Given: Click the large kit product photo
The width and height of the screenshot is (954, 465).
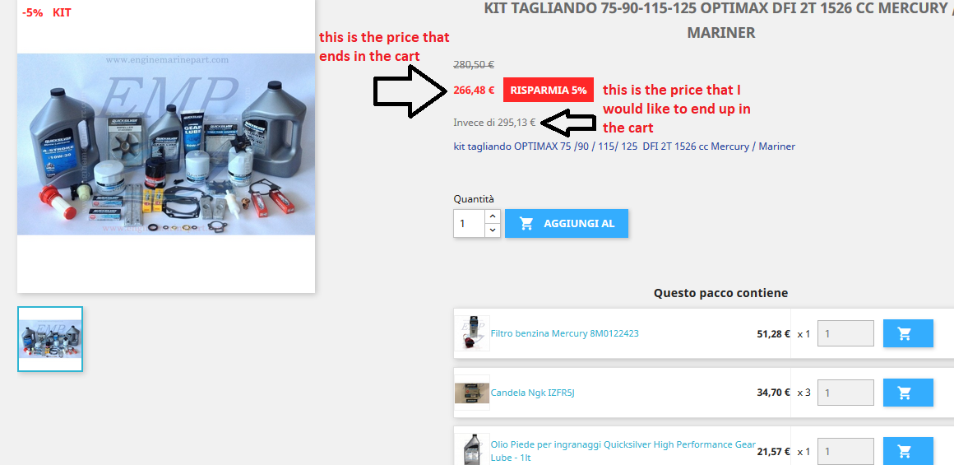Looking at the screenshot, I should [166, 144].
